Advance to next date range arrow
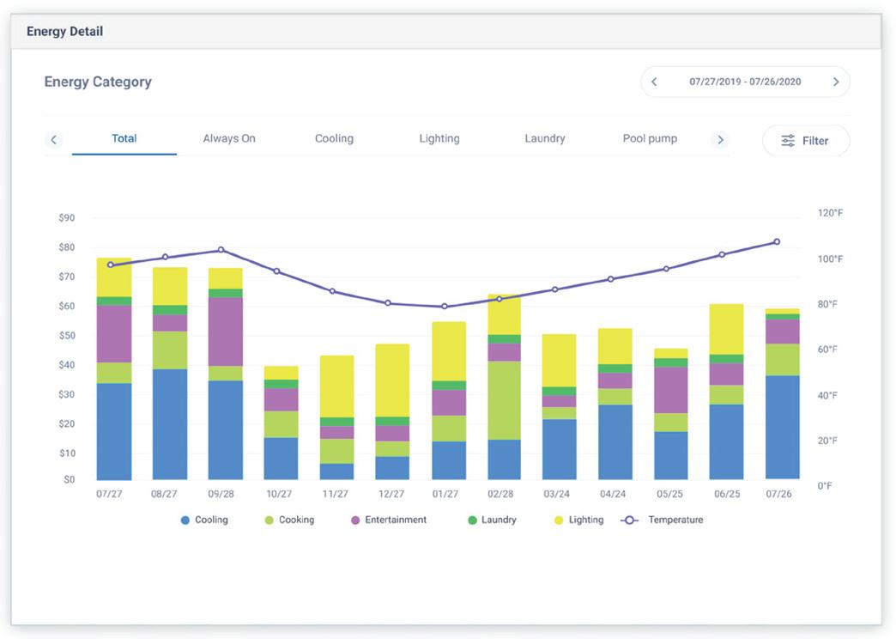 click(836, 82)
